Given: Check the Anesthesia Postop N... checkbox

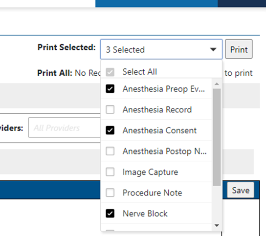Looking at the screenshot, I should point(110,151).
